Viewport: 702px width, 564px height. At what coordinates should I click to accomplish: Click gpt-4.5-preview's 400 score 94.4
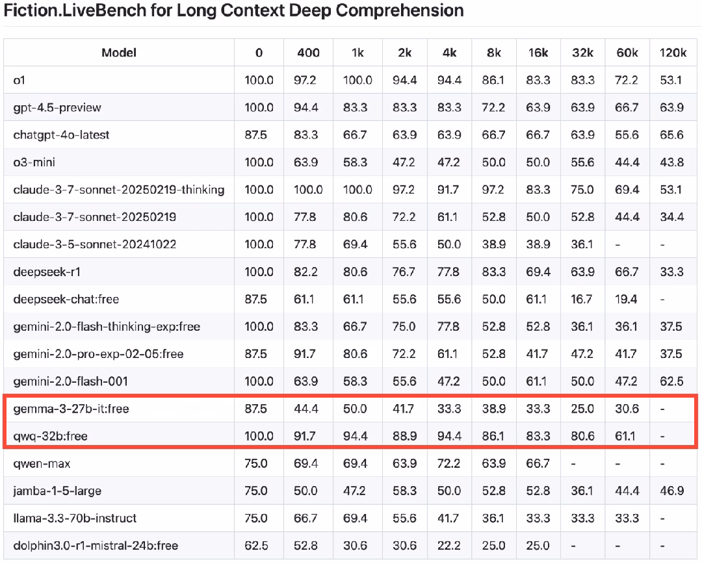coord(306,108)
